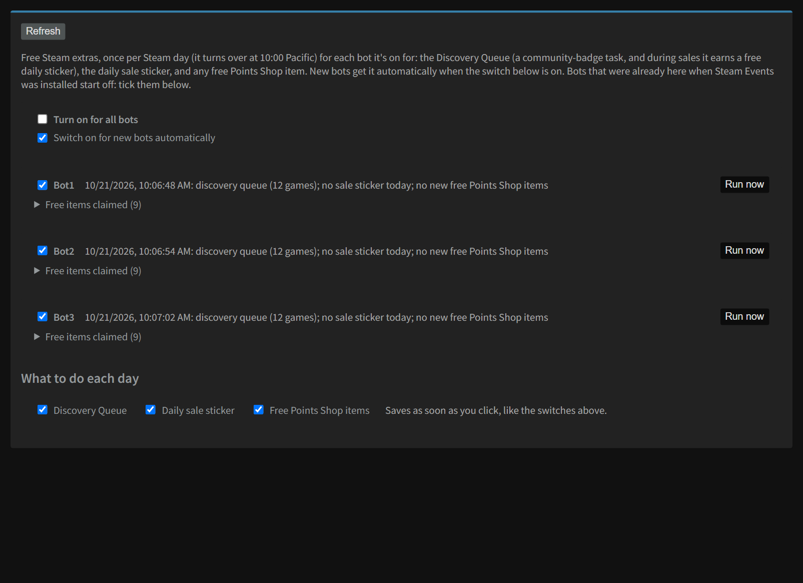
Task: Run now for Bot2
Action: pyautogui.click(x=744, y=251)
